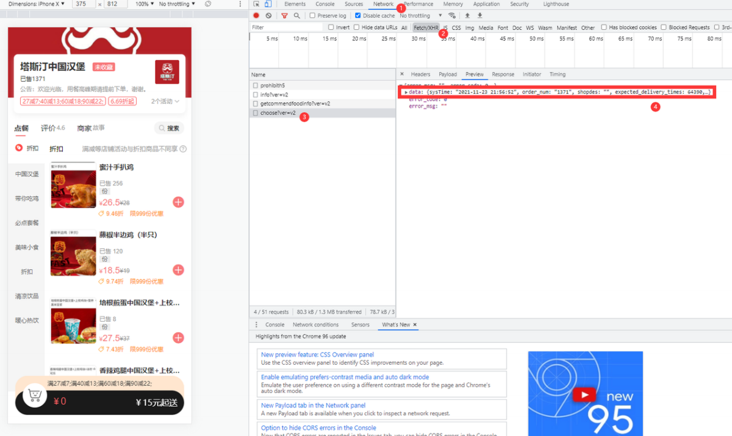The width and height of the screenshot is (732, 436).
Task: Click the export HAR download icon
Action: (479, 16)
